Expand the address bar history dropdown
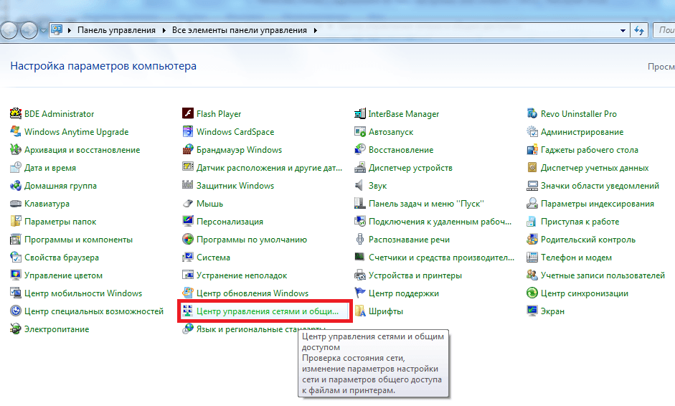 [x=623, y=31]
